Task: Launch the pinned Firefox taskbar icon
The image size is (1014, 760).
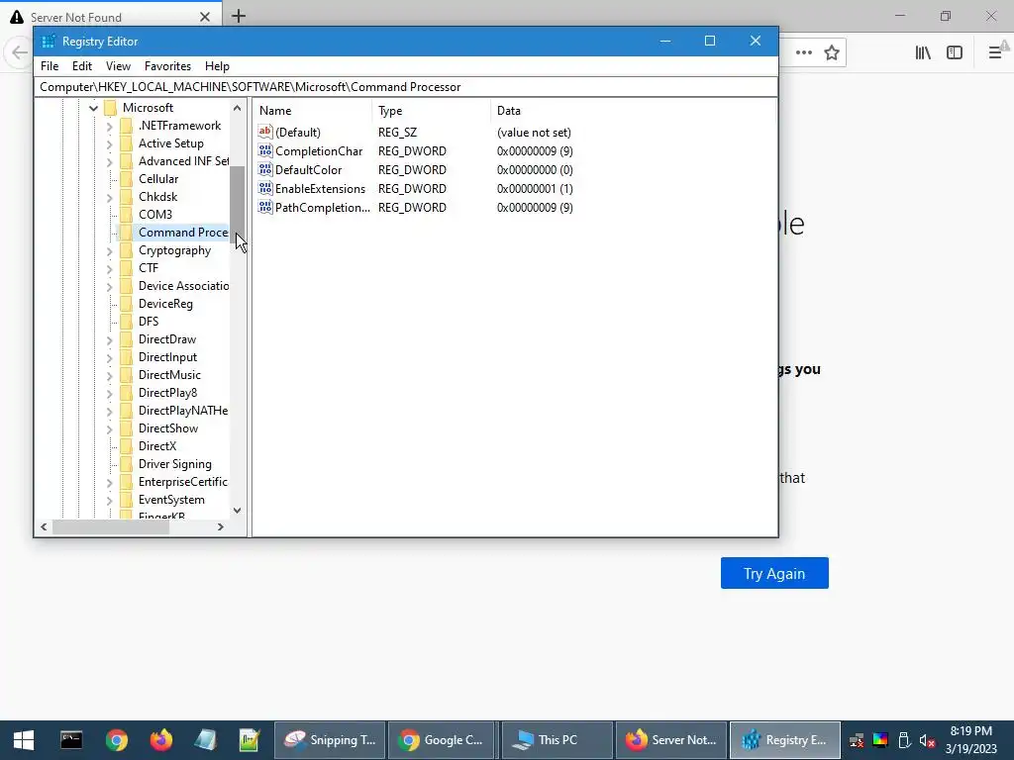Action: [161, 740]
